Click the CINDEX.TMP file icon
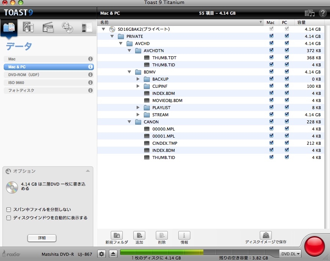330x261 pixels. click(147, 143)
